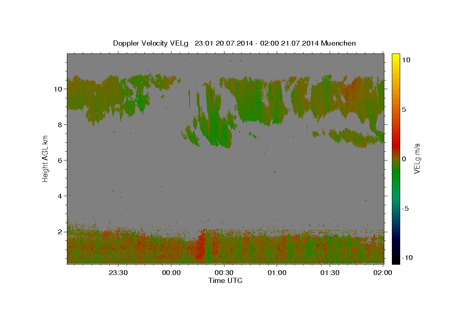
Task: Click the 00:30 time tick label
Action: (x=224, y=273)
